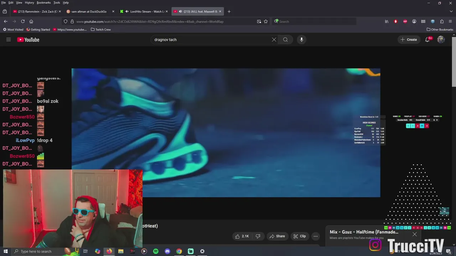Open the Firefox account icon
Viewport: 456px width, 256px height.
[414, 21]
